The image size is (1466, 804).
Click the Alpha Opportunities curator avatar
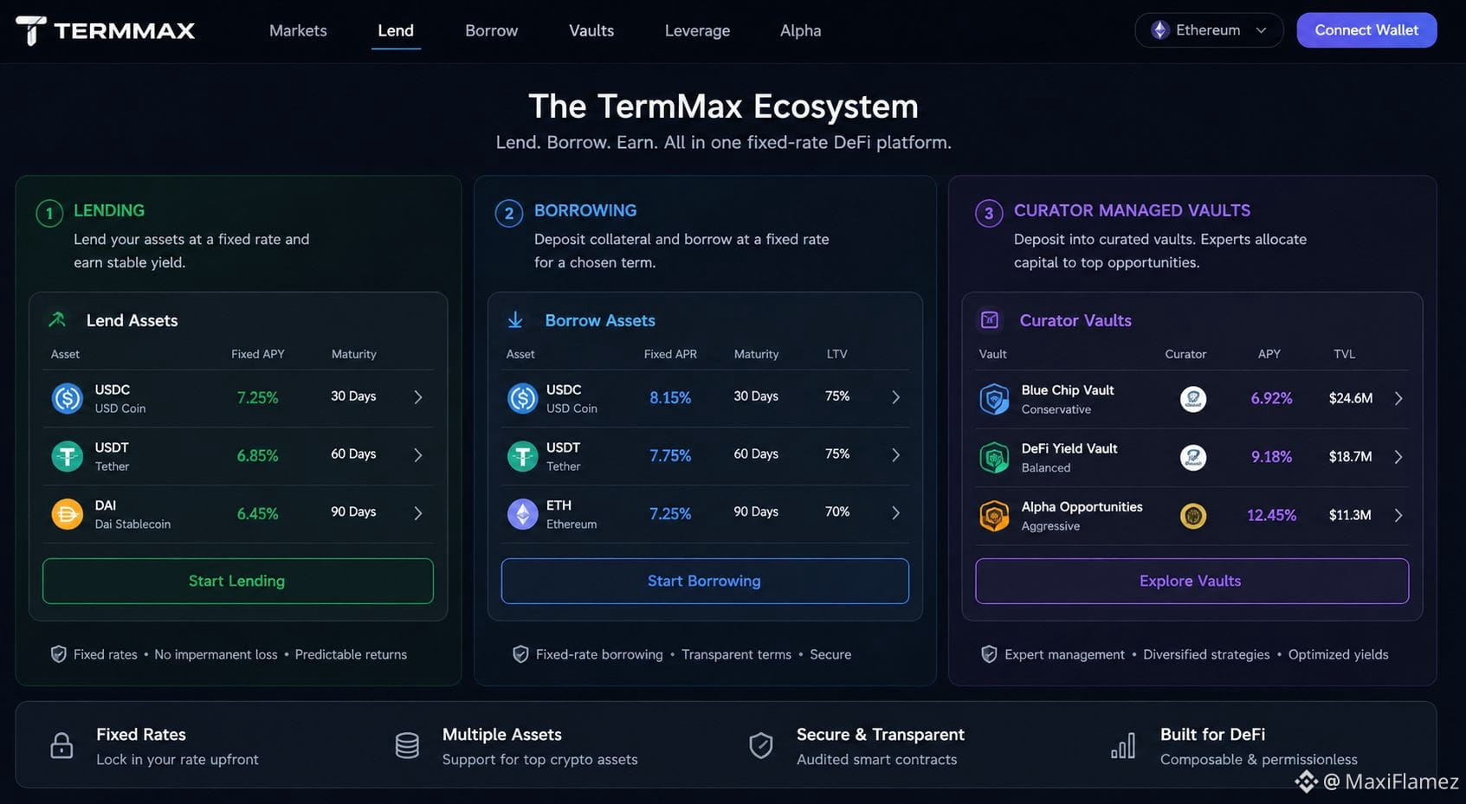tap(1193, 516)
